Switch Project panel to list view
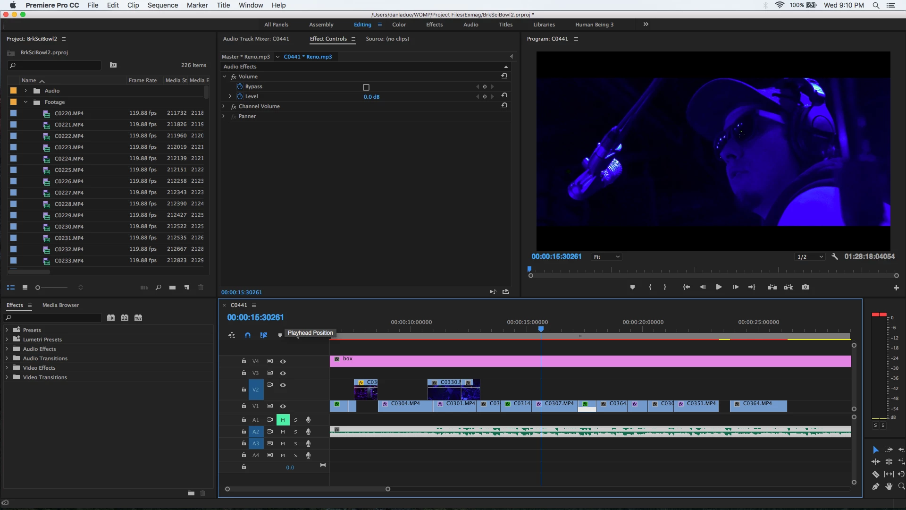 (x=10, y=287)
